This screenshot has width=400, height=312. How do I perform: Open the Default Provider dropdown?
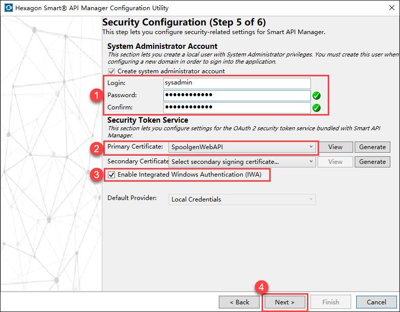pos(242,200)
